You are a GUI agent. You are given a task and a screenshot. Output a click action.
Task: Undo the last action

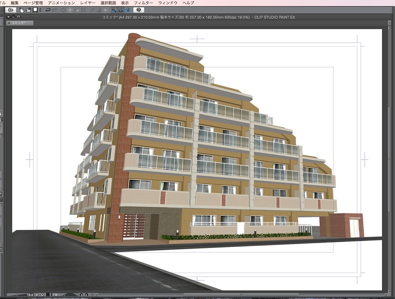point(48,10)
